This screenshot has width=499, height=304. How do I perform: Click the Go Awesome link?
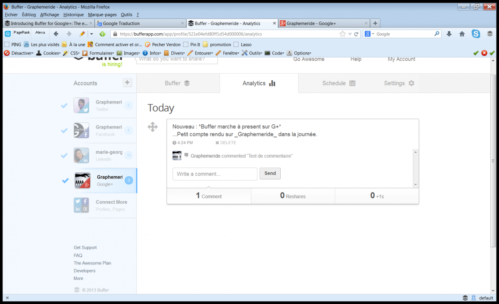(x=309, y=59)
